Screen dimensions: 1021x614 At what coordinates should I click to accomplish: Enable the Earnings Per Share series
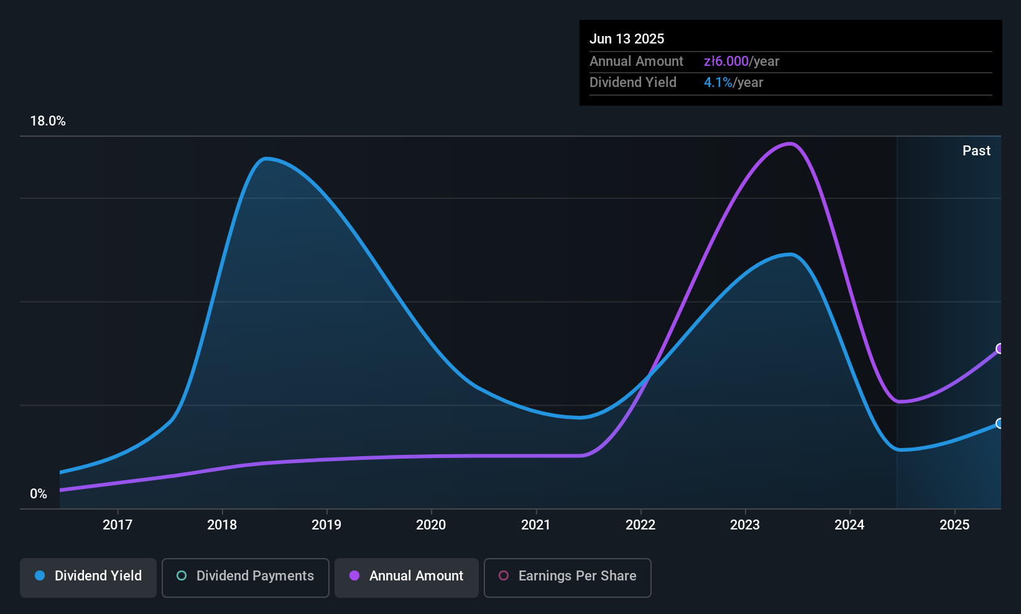(x=568, y=578)
